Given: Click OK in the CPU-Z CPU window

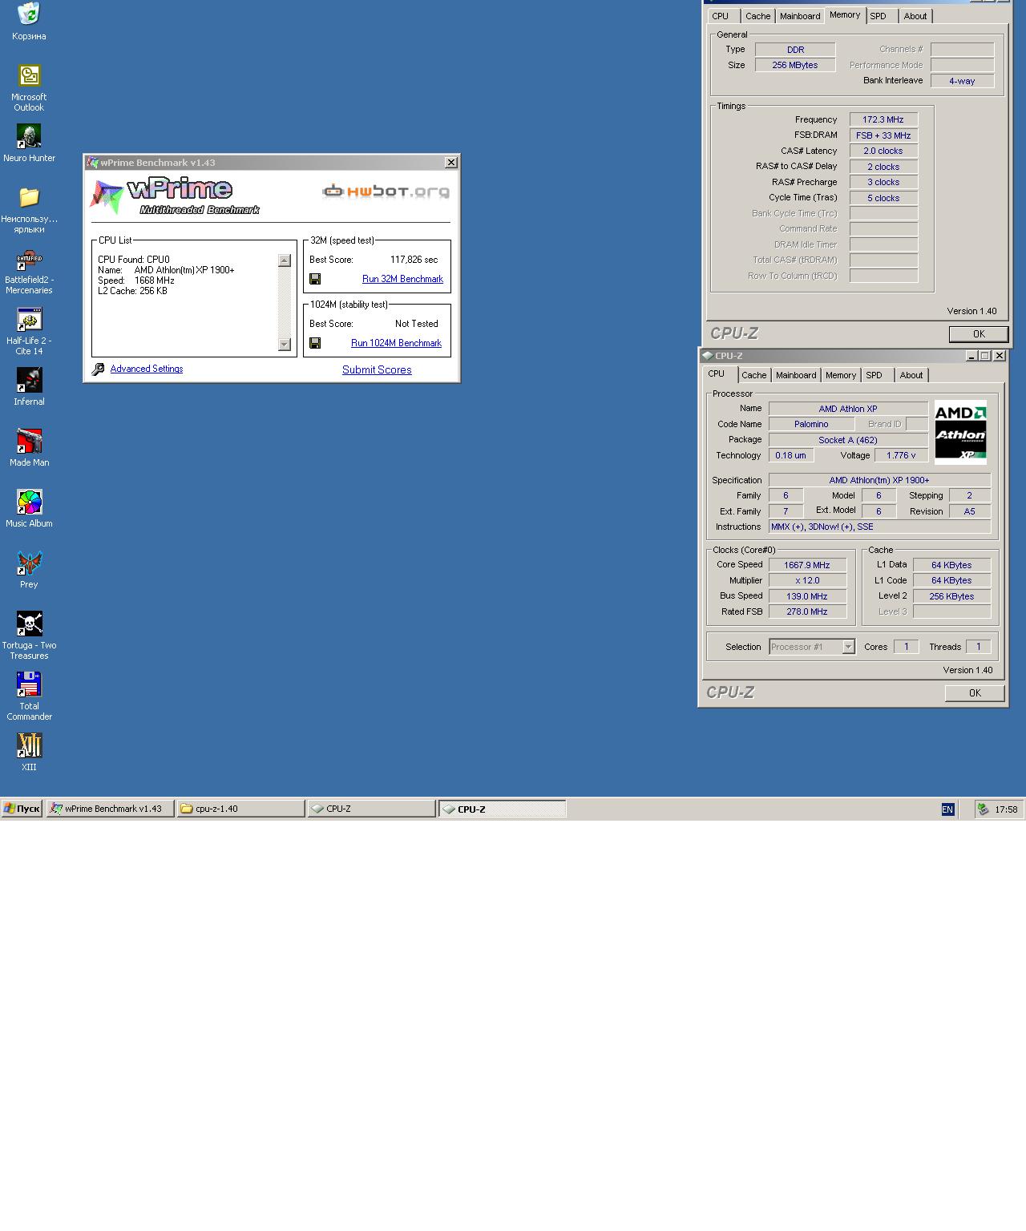Looking at the screenshot, I should [975, 693].
